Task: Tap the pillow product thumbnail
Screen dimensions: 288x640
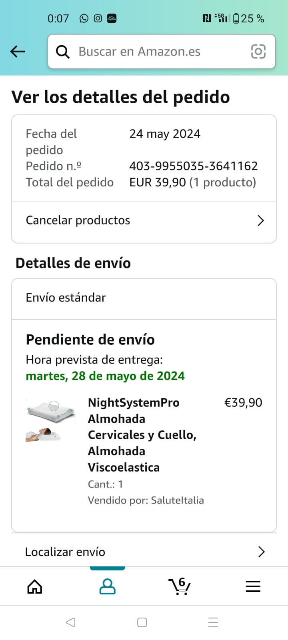Action: pos(51,420)
